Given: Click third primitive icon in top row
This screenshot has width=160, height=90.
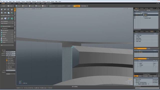Looking at the screenshot, I should coord(9,9).
